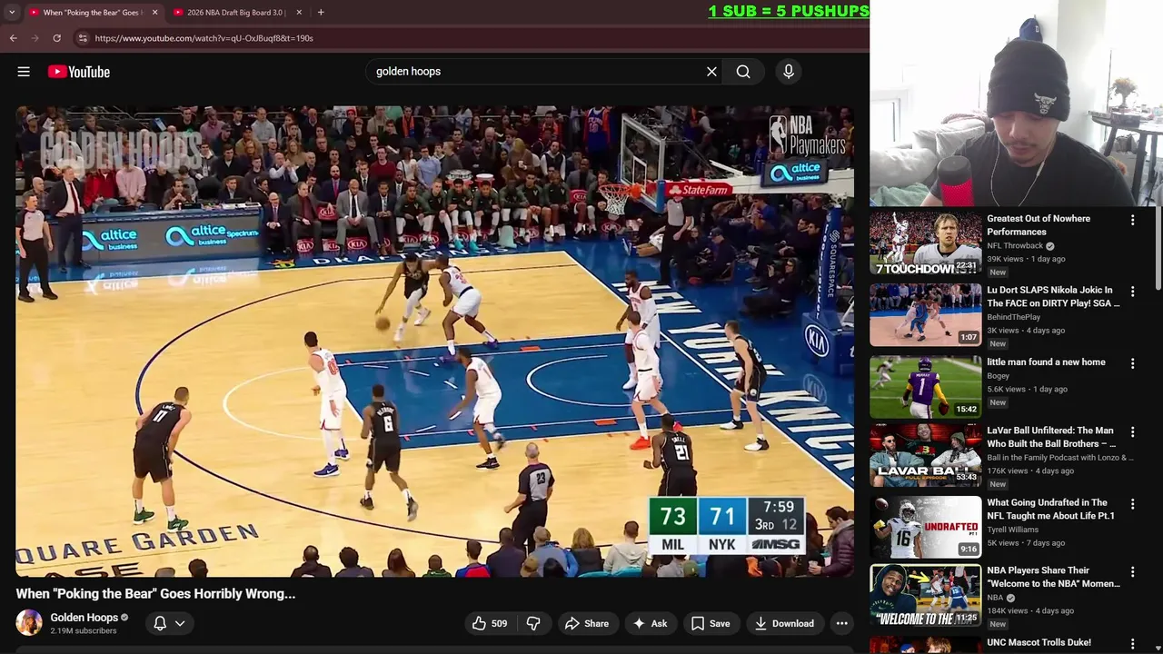Open options for UNC Mascot Trolls Duke video

point(1132,644)
